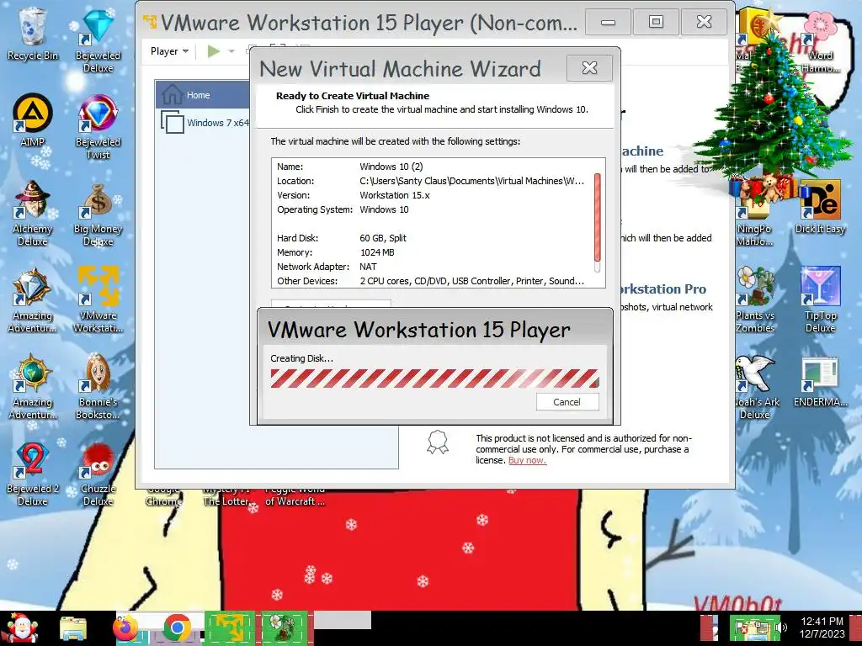Open the Player menu in VMware
The height and width of the screenshot is (646, 862).
[169, 51]
